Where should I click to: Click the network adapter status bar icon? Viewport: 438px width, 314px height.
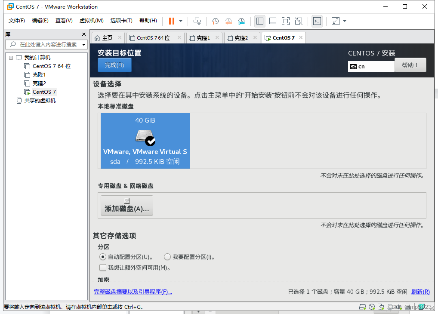[x=381, y=307]
